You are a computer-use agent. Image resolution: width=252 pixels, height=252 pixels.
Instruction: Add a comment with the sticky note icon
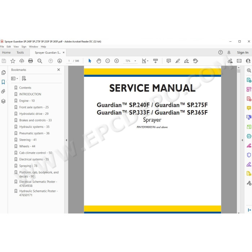168,61
